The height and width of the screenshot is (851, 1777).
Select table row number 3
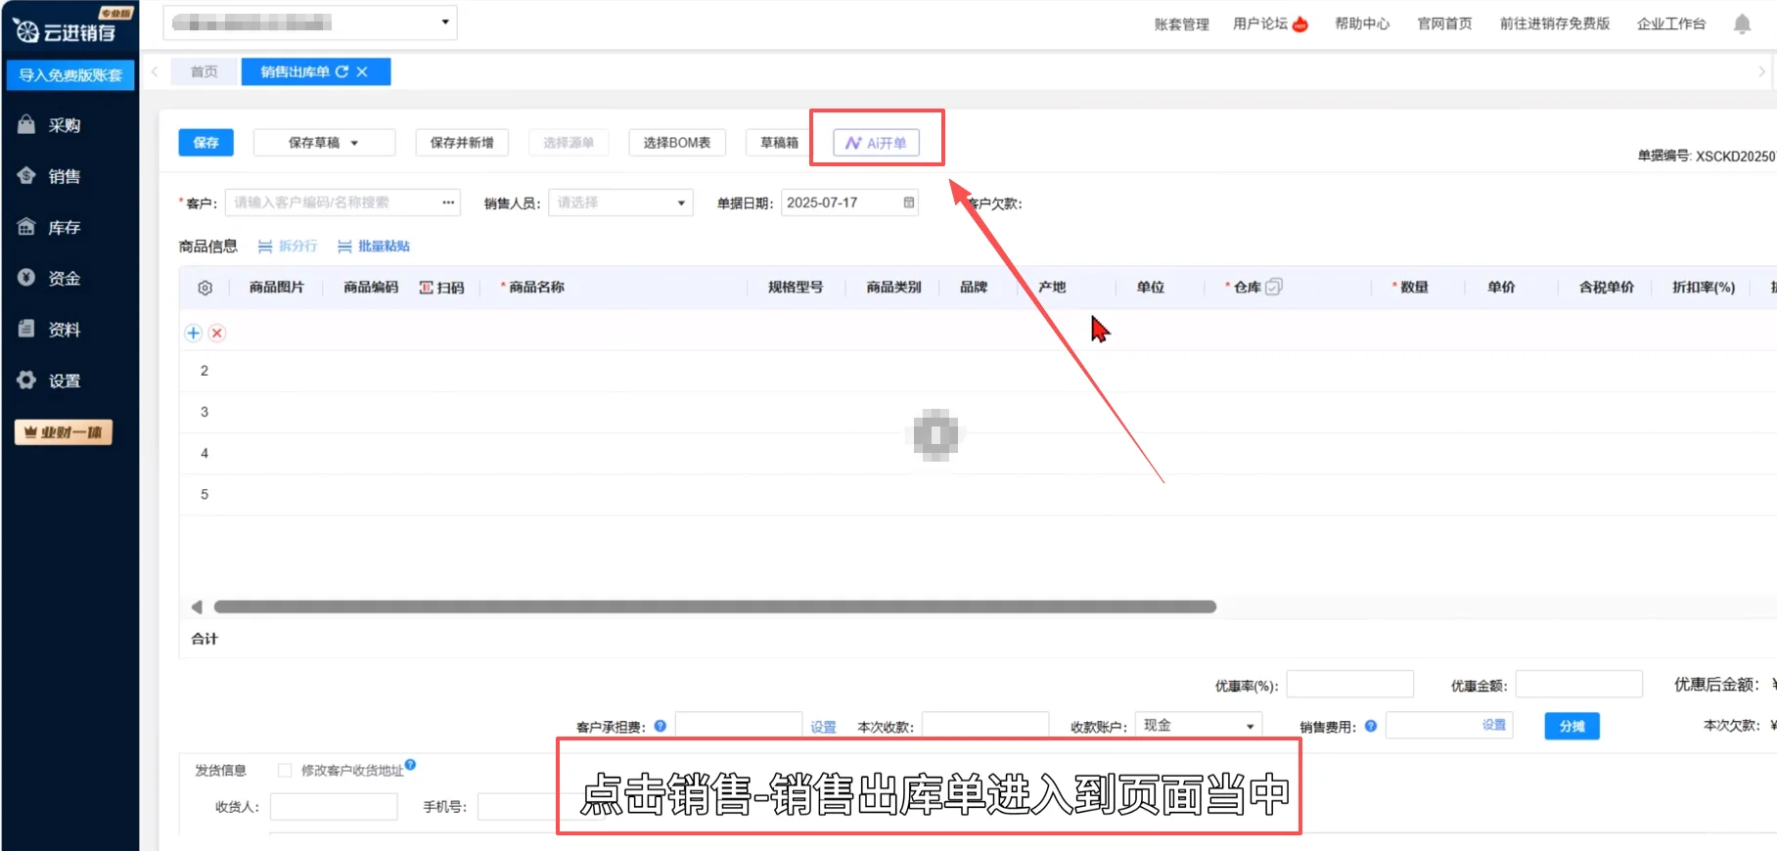coord(205,412)
